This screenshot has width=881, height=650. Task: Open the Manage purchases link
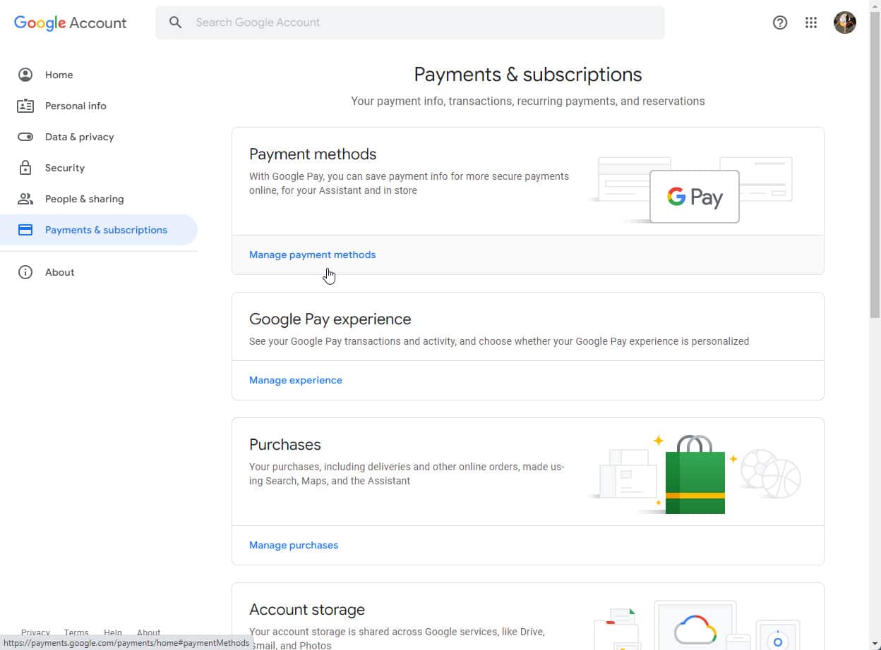(293, 545)
